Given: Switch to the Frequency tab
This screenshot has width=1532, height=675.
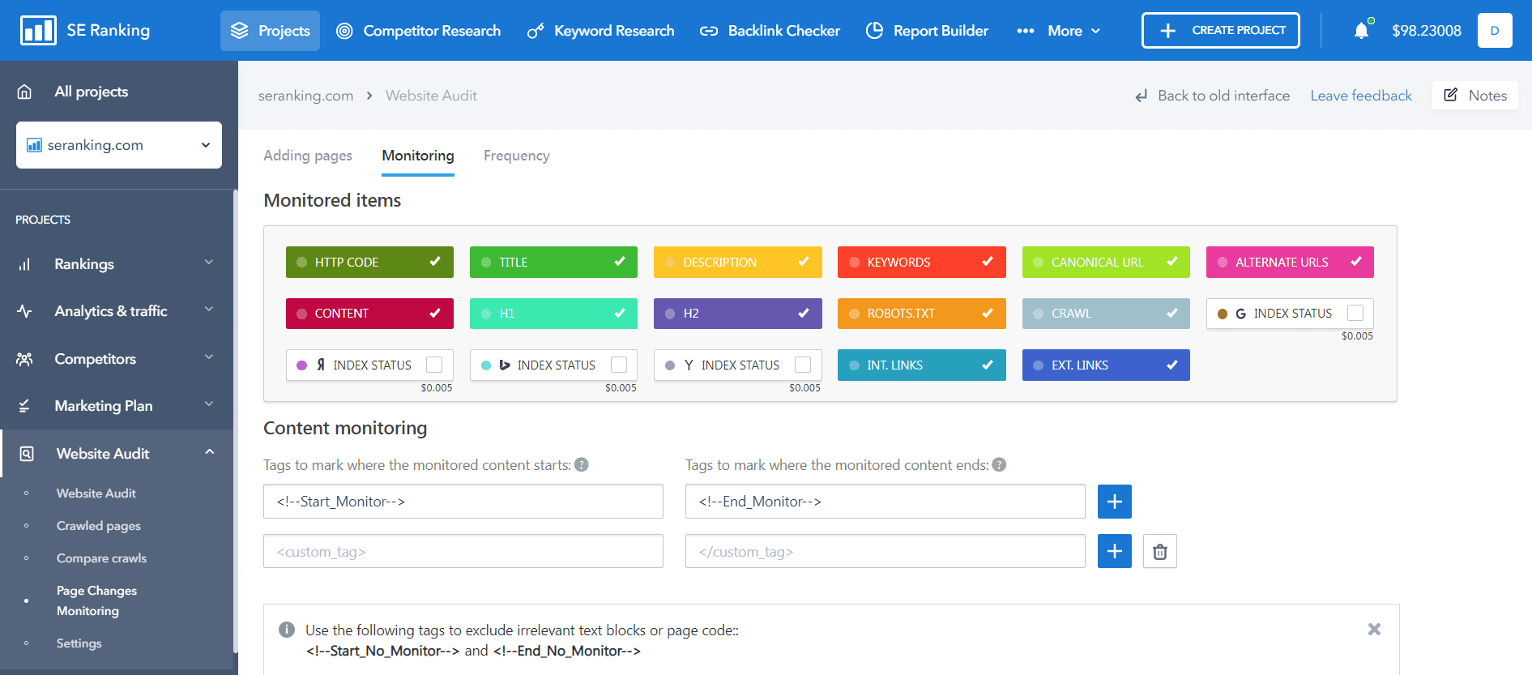Looking at the screenshot, I should pos(517,156).
